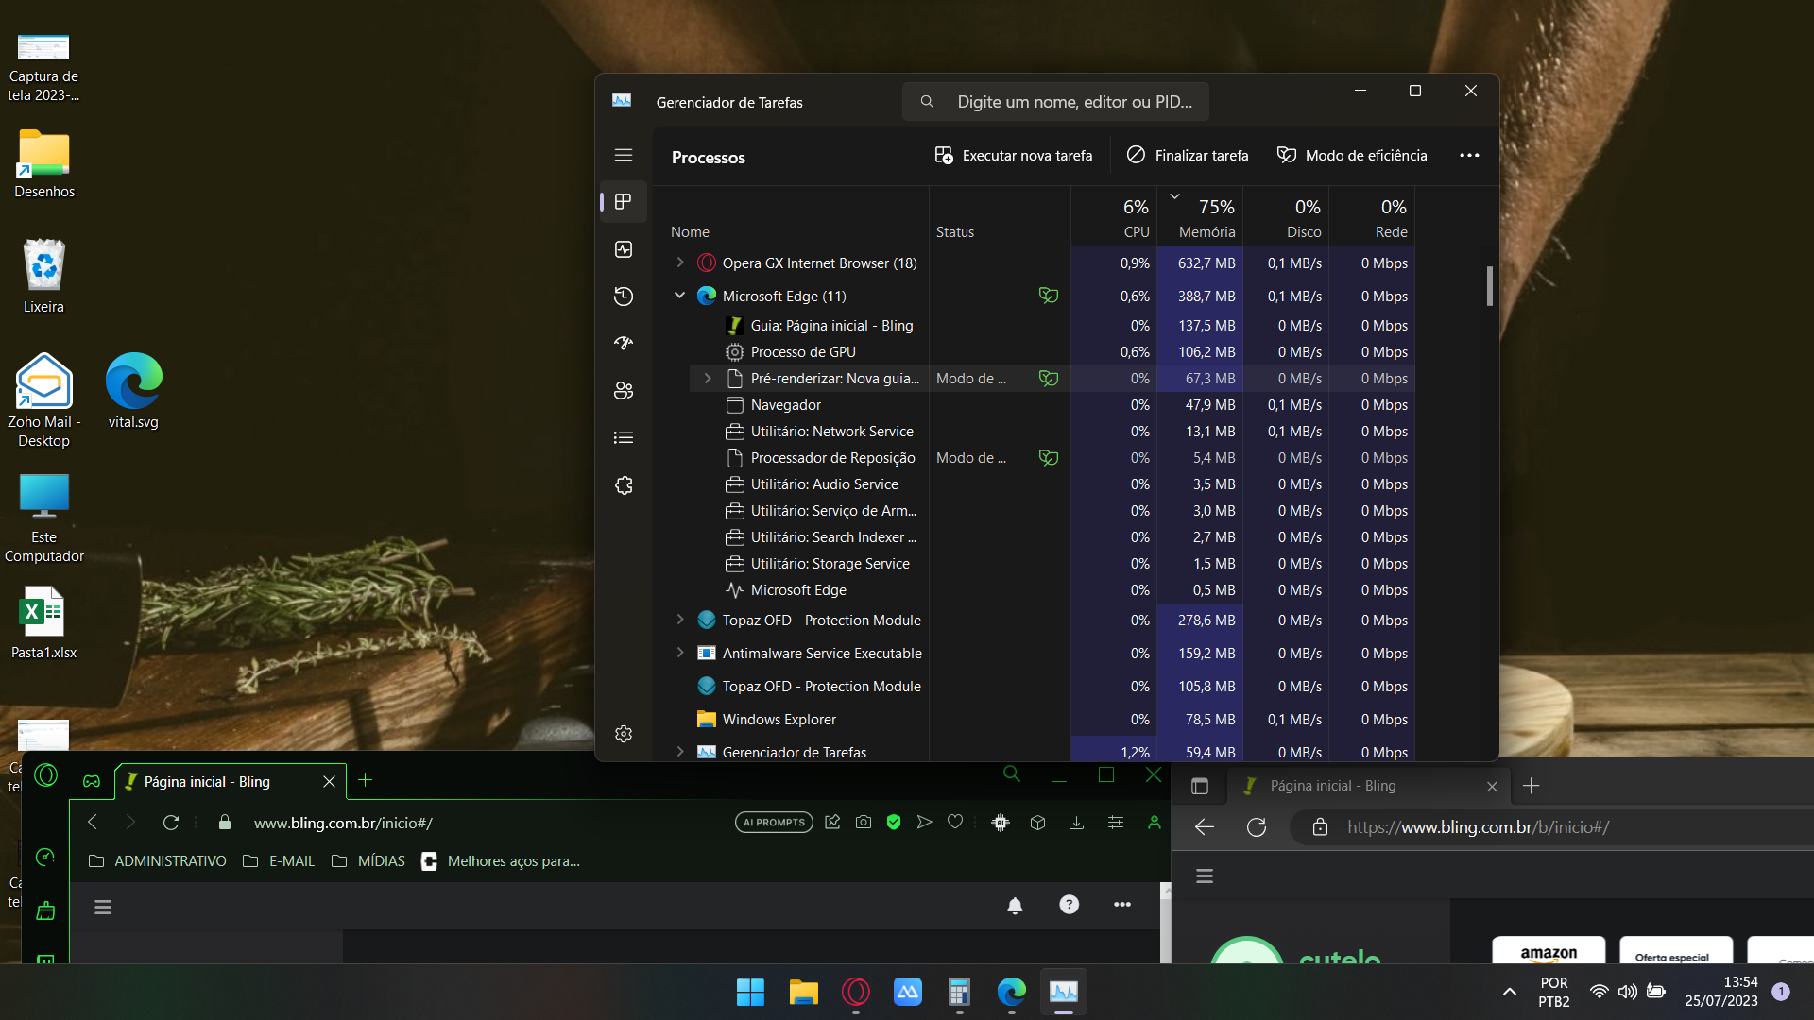1814x1020 pixels.
Task: Expand Pré-renderizar: Nova guia row
Action: pos(708,378)
